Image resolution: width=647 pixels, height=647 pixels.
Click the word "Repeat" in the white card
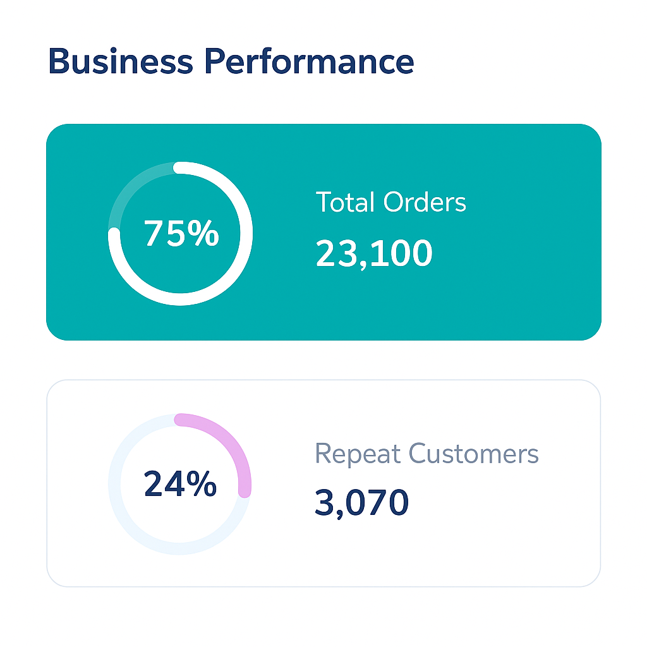tap(358, 454)
